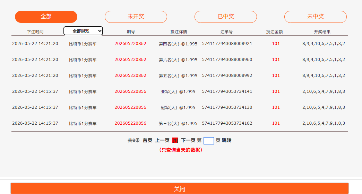Click 下注时间 column header

click(35, 32)
